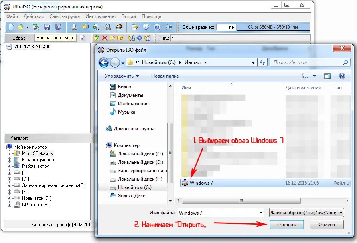Click the Open file toolbar icon
Image resolution: width=357 pixels, height=243 pixels.
[x=20, y=27]
